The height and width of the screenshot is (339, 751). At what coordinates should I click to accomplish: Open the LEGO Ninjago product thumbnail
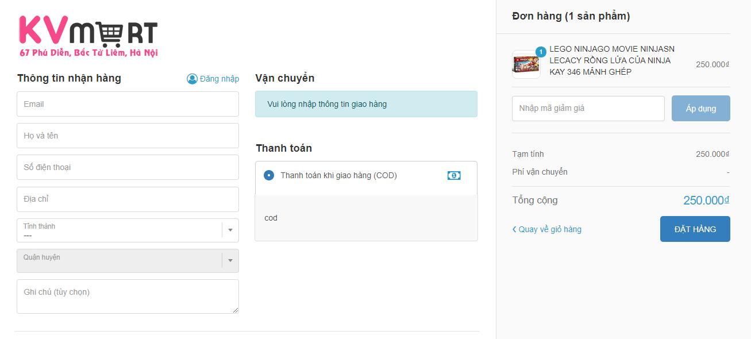click(x=525, y=64)
